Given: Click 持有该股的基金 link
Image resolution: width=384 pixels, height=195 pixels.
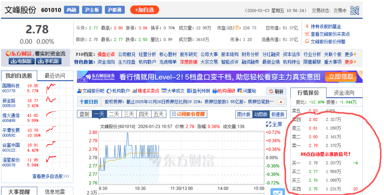Looking at the screenshot, I should (326, 27).
